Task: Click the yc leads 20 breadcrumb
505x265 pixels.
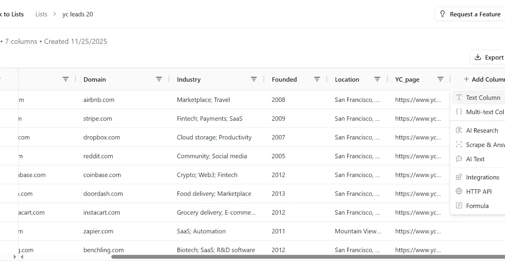Action: click(x=78, y=14)
